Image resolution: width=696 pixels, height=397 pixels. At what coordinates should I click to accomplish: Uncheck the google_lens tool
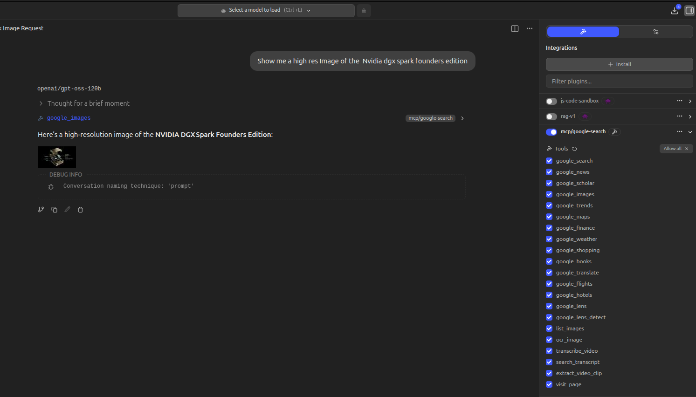pos(549,306)
